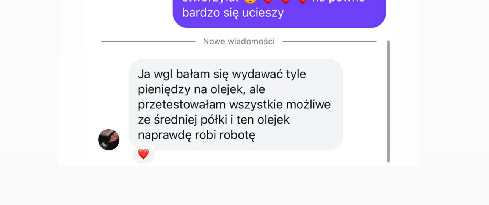
Task: Click the red heart reaction under the message
Action: pyautogui.click(x=143, y=154)
